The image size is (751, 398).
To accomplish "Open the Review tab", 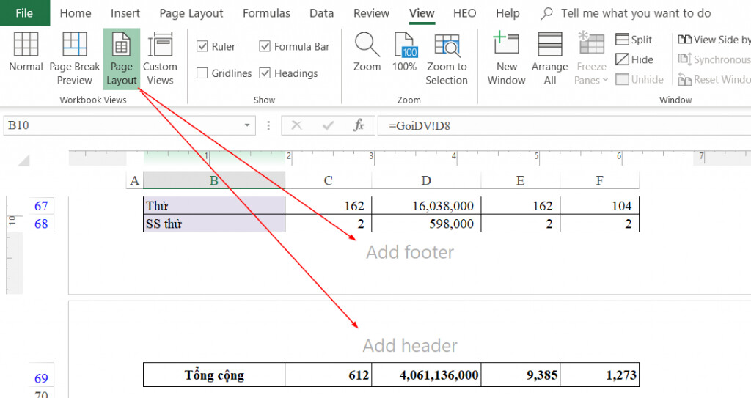I will [371, 13].
